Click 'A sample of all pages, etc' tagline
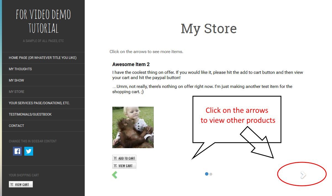Image resolution: width=332 pixels, height=196 pixels. click(43, 41)
